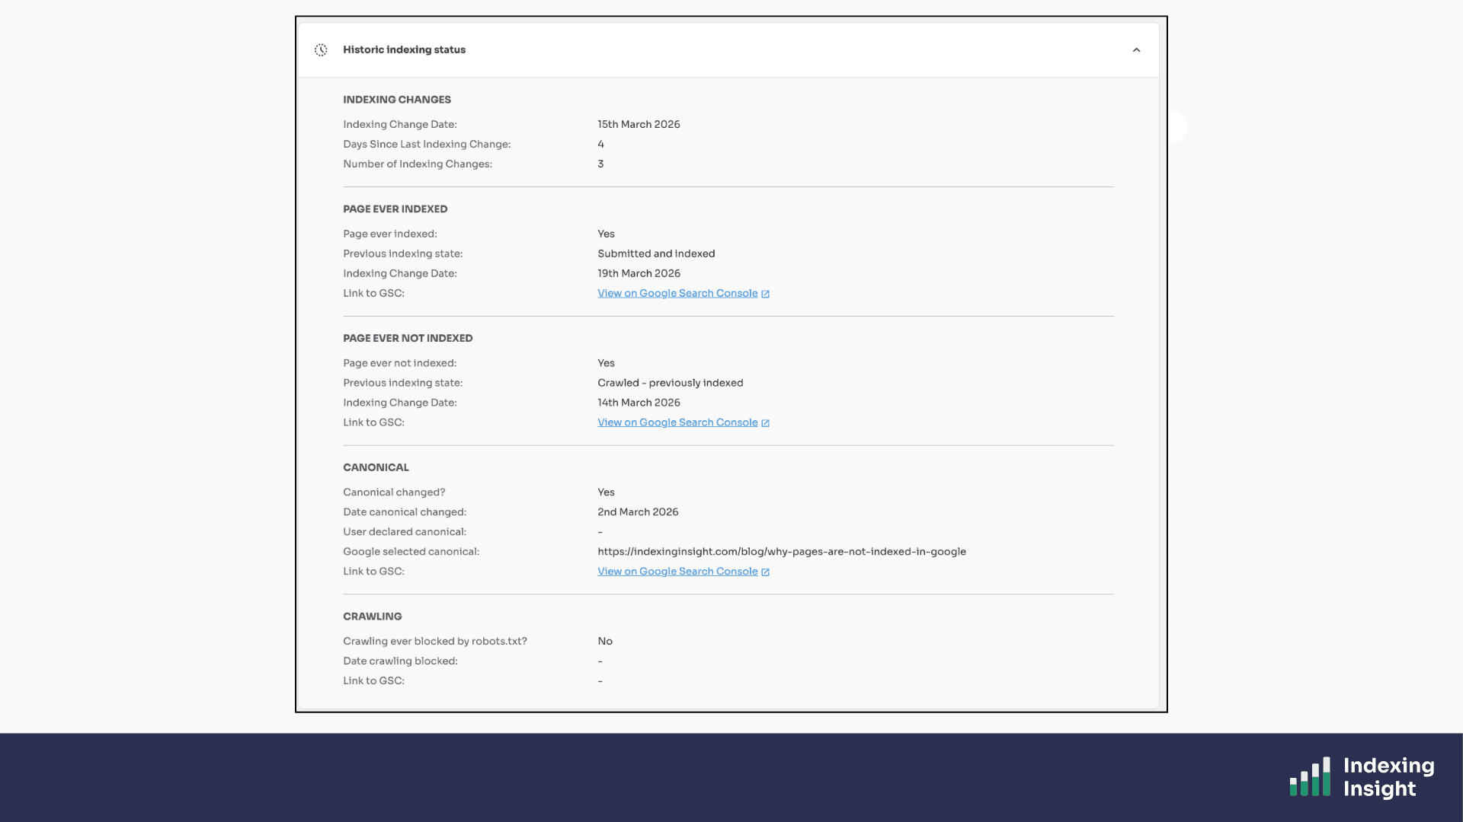Collapse the Historic indexing status panel
Image resolution: width=1463 pixels, height=822 pixels.
click(1136, 50)
